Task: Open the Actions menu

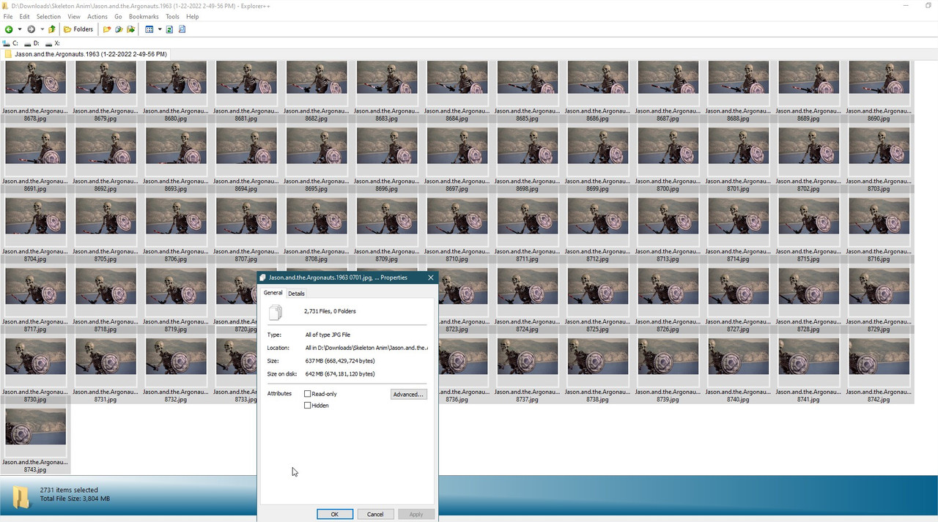Action: click(x=97, y=16)
